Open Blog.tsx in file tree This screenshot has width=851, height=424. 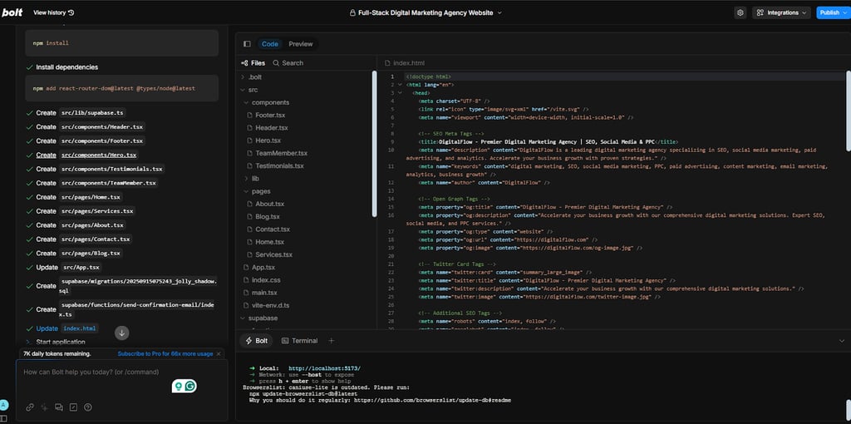(x=268, y=217)
